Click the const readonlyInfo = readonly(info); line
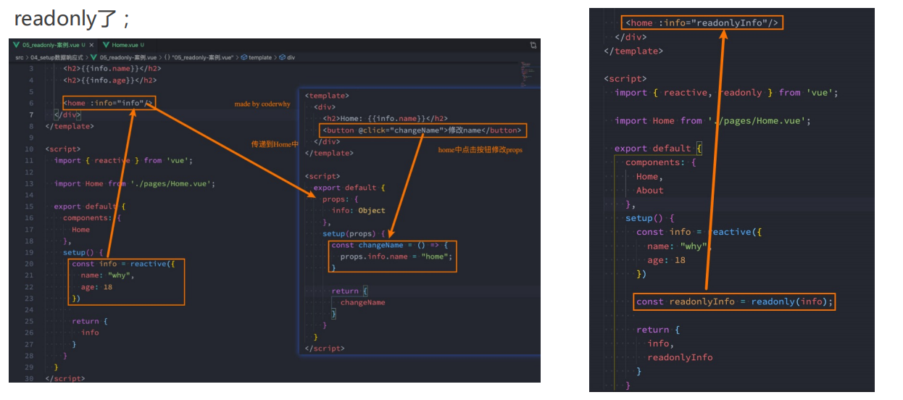This screenshot has width=903, height=400. point(735,301)
